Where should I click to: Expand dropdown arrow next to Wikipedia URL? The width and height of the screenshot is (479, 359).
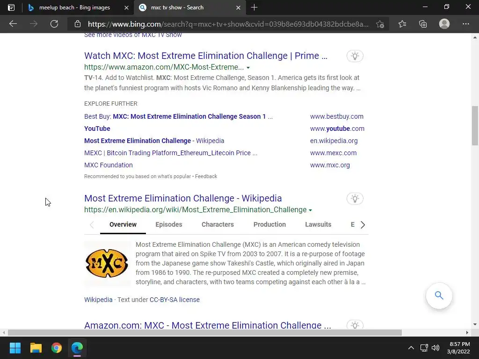[x=311, y=210]
